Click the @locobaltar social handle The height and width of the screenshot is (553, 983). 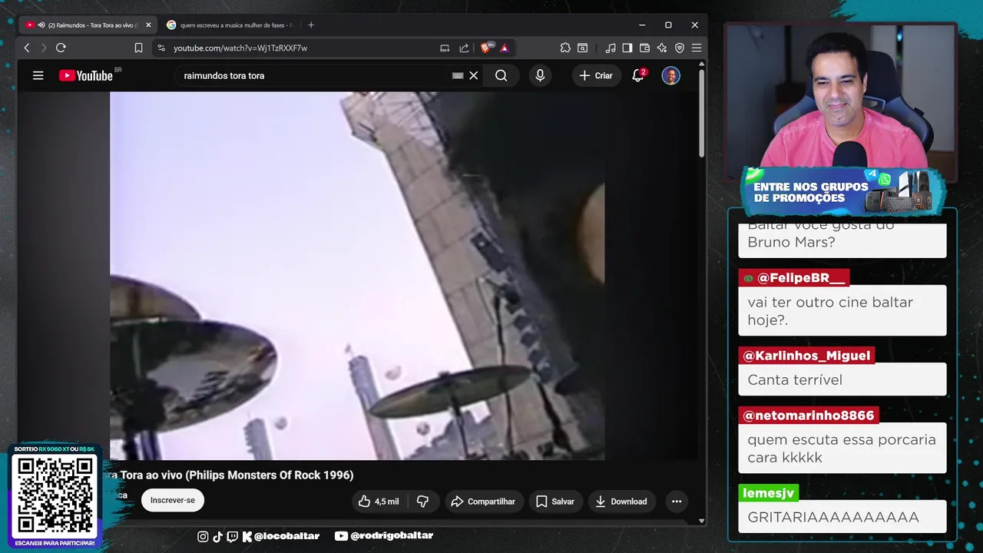click(x=286, y=536)
